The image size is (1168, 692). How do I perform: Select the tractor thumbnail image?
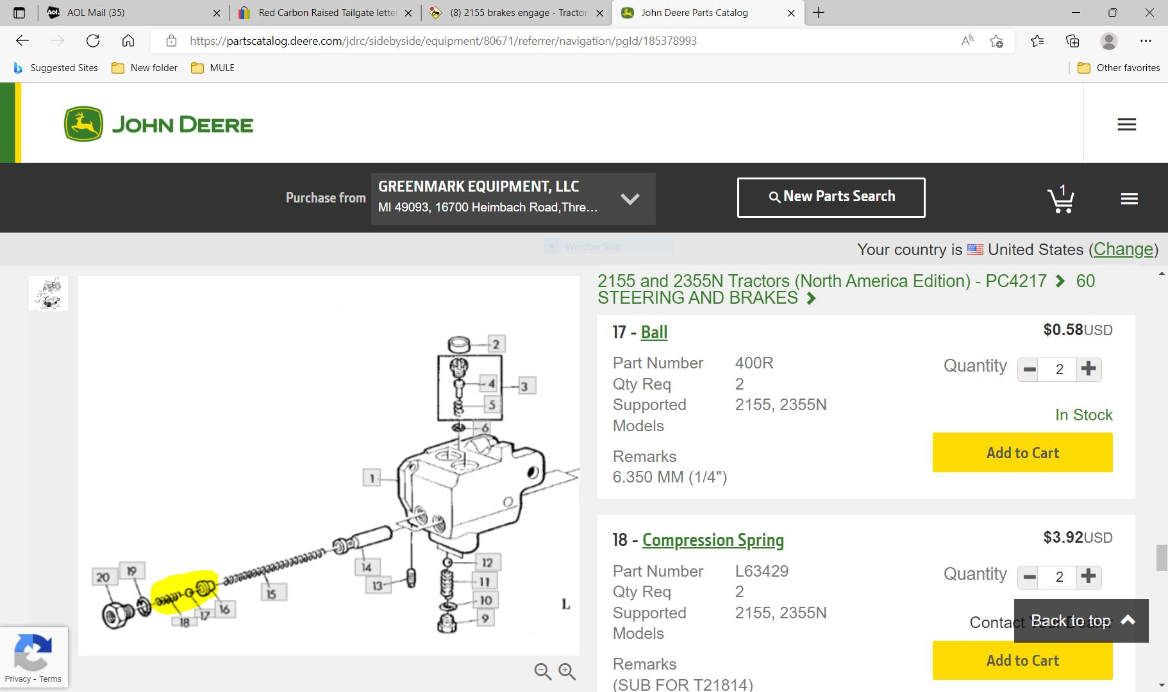point(48,293)
